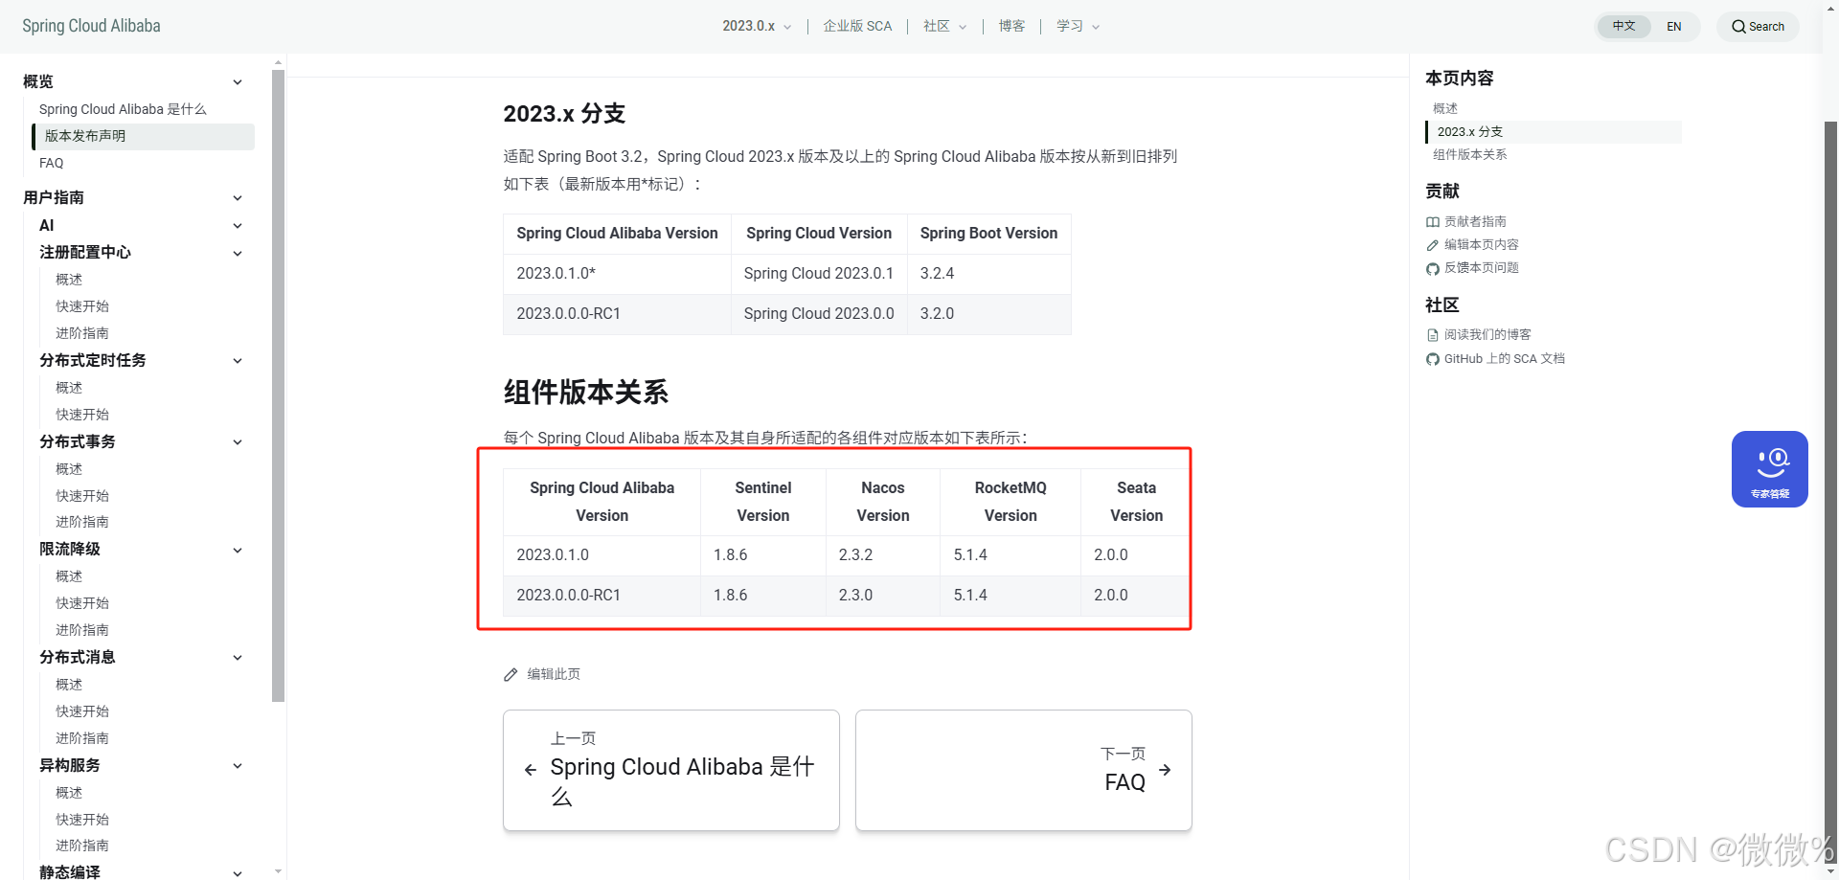Image resolution: width=1839 pixels, height=880 pixels.
Task: Open FAQ in the sidebar
Action: pyautogui.click(x=52, y=163)
